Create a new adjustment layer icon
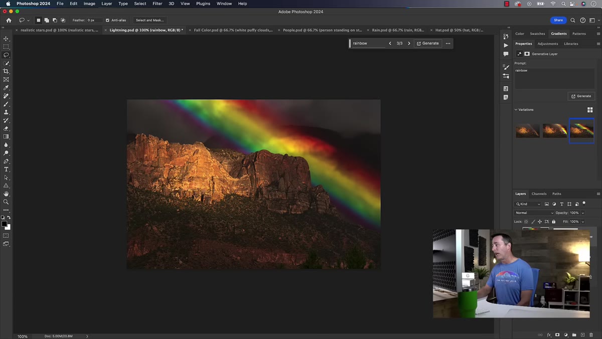 coord(566,334)
